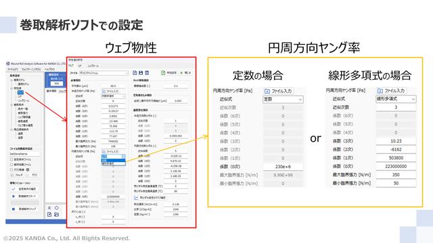
Task: Click the 特性設定 button with the green icon
Action: click(169, 73)
